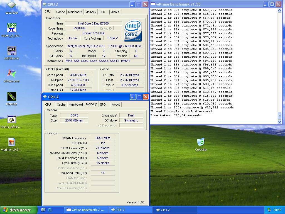Open SPD tab in lower CPU-Z window
The width and height of the screenshot is (285, 214).
(103, 104)
